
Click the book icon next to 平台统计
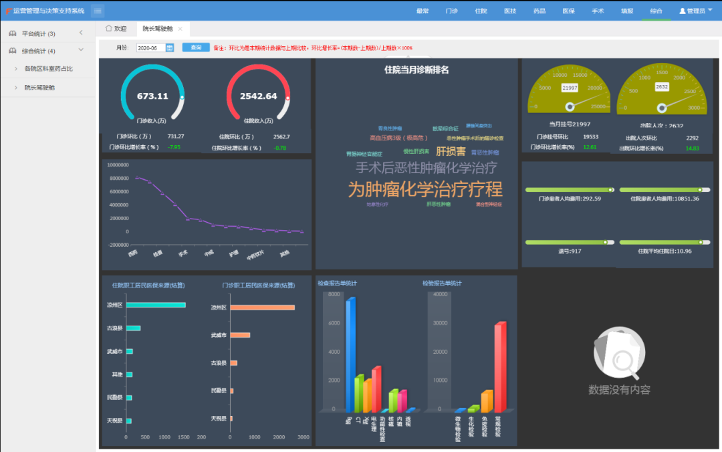pyautogui.click(x=13, y=33)
